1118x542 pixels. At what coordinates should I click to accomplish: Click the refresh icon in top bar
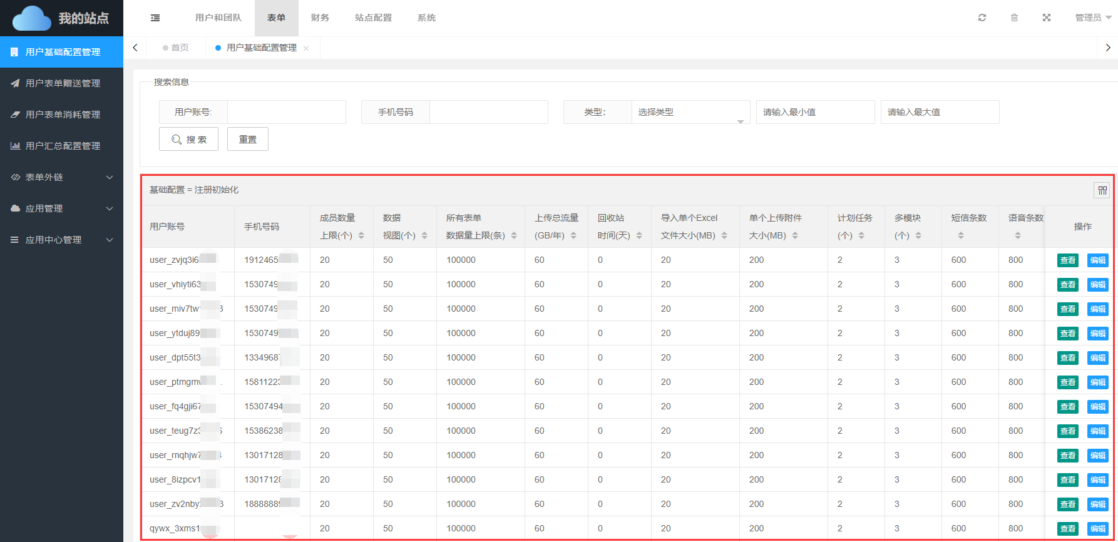pyautogui.click(x=982, y=18)
